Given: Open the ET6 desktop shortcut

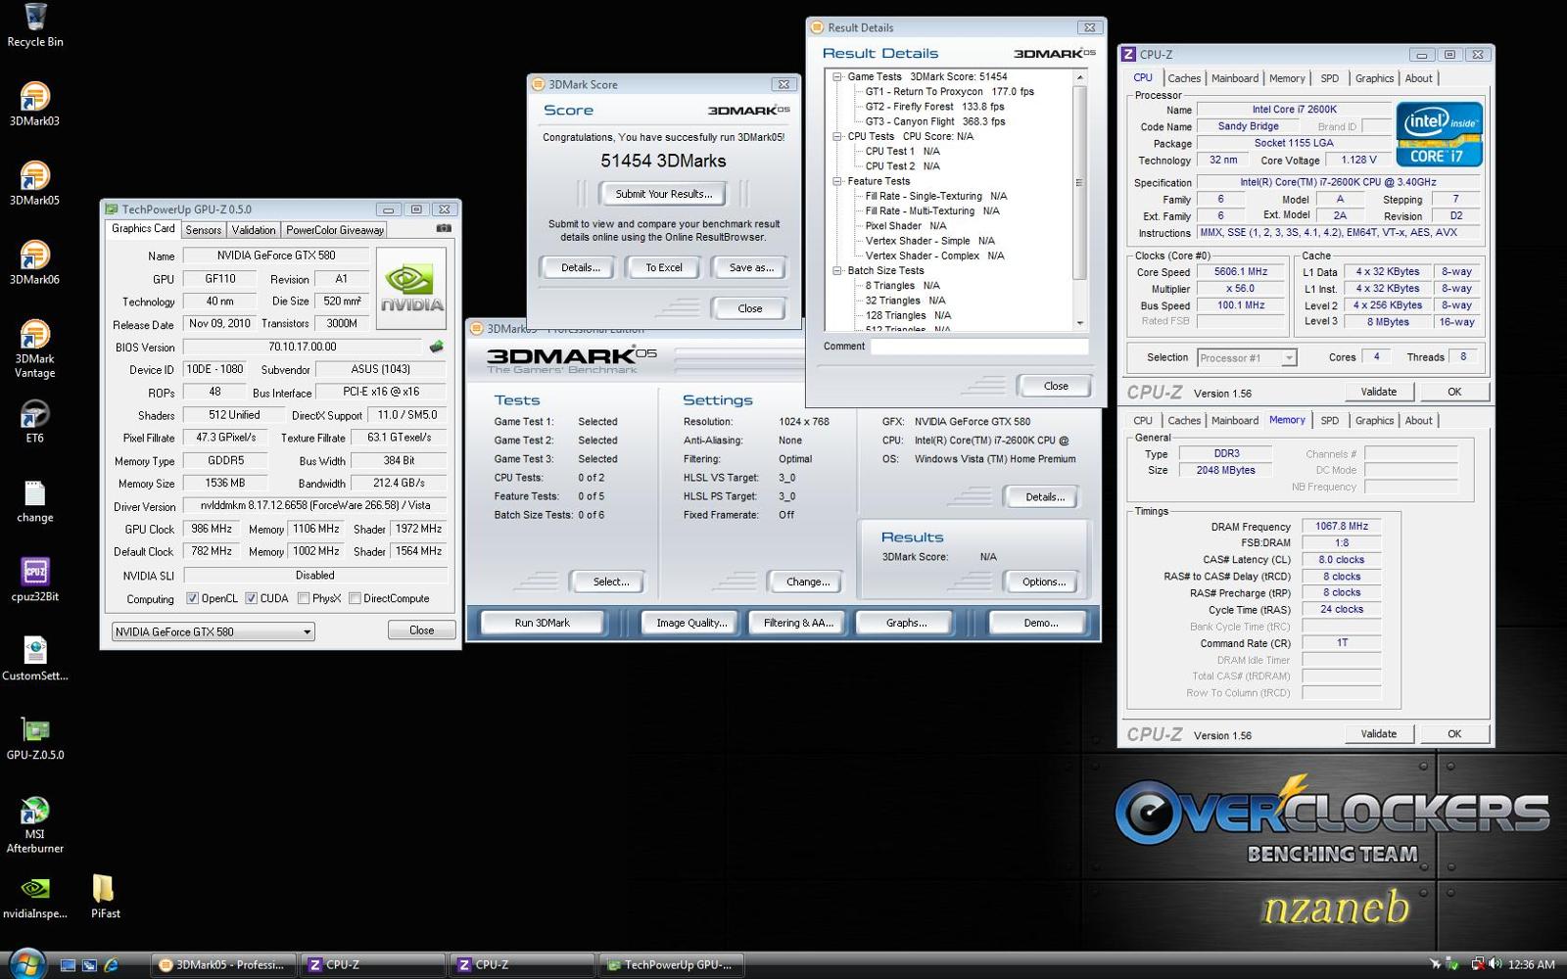Looking at the screenshot, I should [x=35, y=421].
